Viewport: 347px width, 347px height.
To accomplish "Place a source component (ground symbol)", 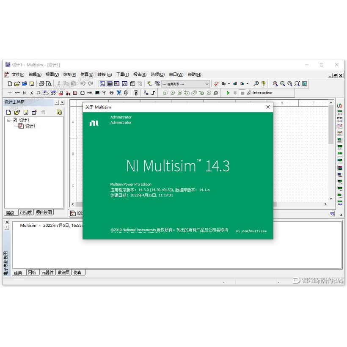I will pyautogui.click(x=10, y=93).
